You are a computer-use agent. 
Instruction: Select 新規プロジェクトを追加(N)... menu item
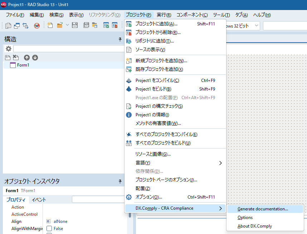175,61
